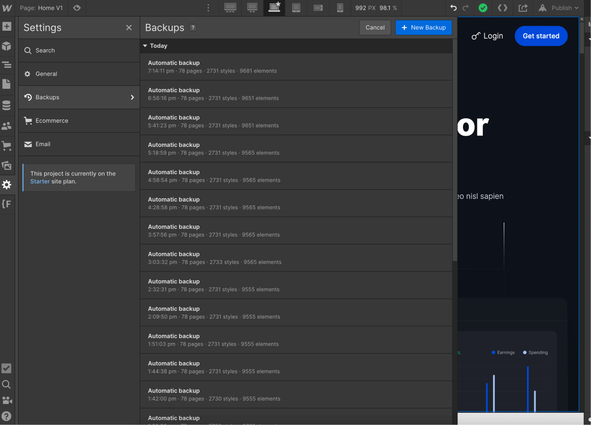The image size is (591, 425).
Task: Open the Assets panel
Action: coord(7,165)
